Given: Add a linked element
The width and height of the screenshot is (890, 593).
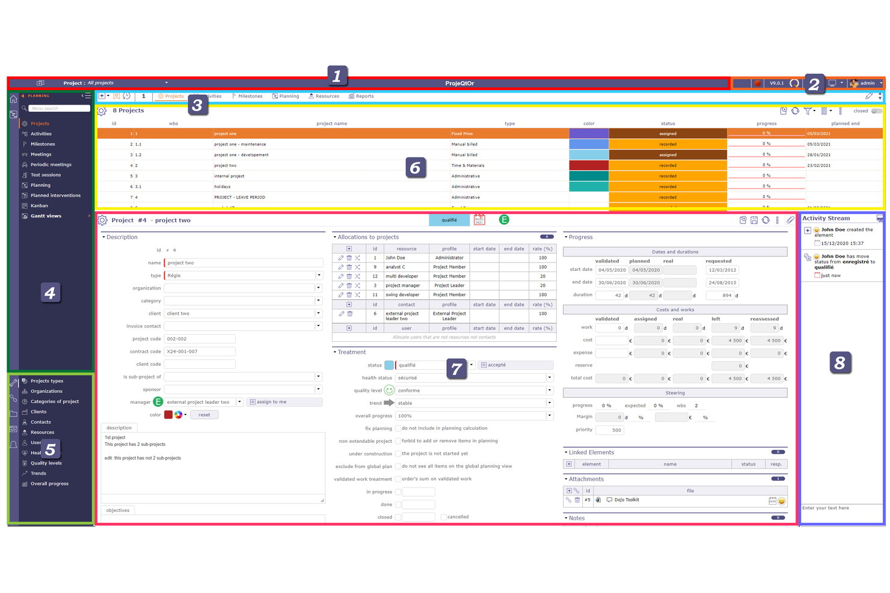Looking at the screenshot, I should [569, 464].
